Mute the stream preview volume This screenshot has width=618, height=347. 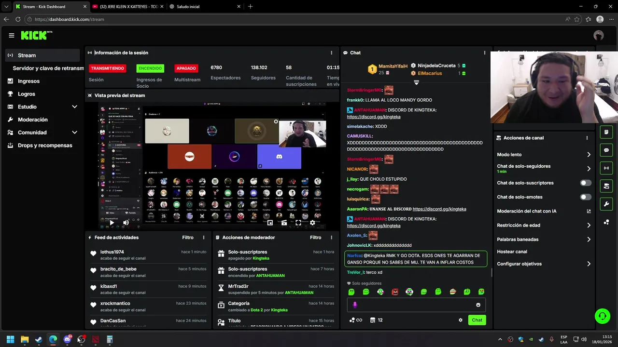point(126,223)
